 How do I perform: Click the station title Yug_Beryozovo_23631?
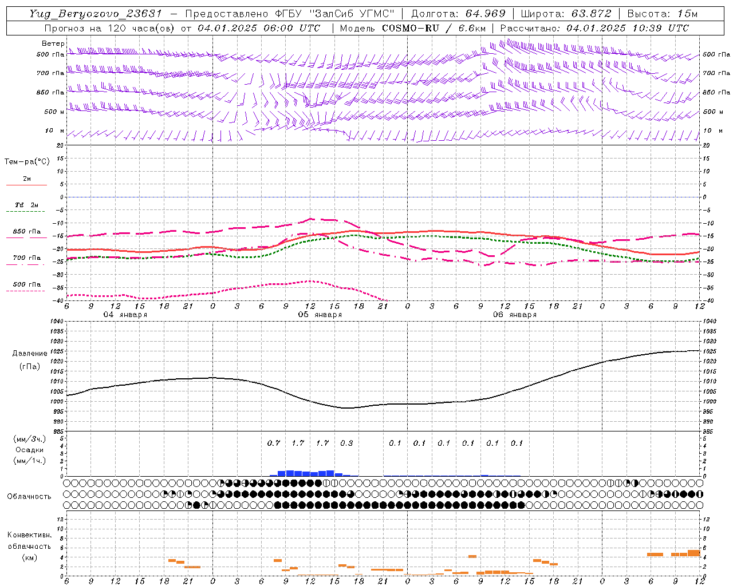click(96, 14)
